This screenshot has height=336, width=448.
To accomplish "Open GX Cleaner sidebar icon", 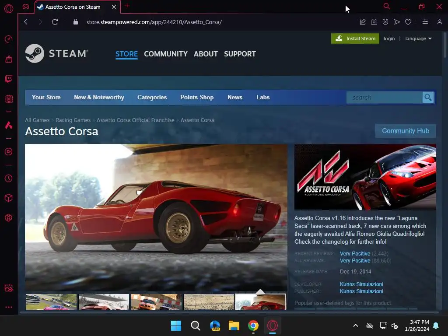I will tap(9, 59).
